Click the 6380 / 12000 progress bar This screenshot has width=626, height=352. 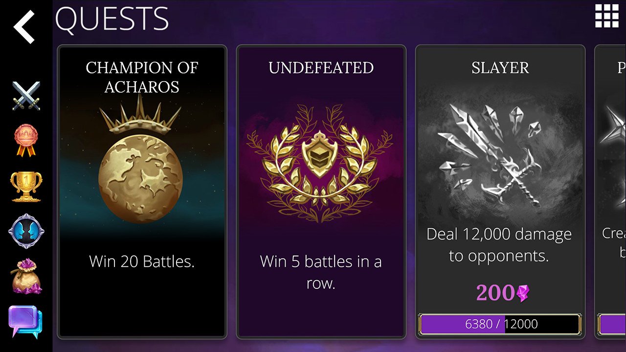tap(500, 324)
